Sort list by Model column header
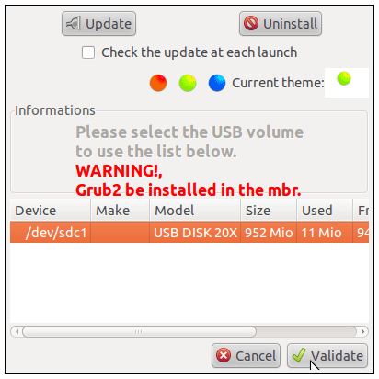Viewport: 379px width, 379px height. [x=195, y=211]
